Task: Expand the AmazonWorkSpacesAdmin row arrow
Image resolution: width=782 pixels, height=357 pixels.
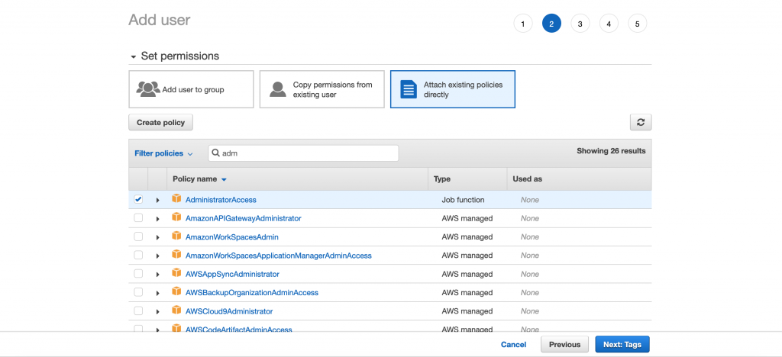Action: click(x=157, y=237)
